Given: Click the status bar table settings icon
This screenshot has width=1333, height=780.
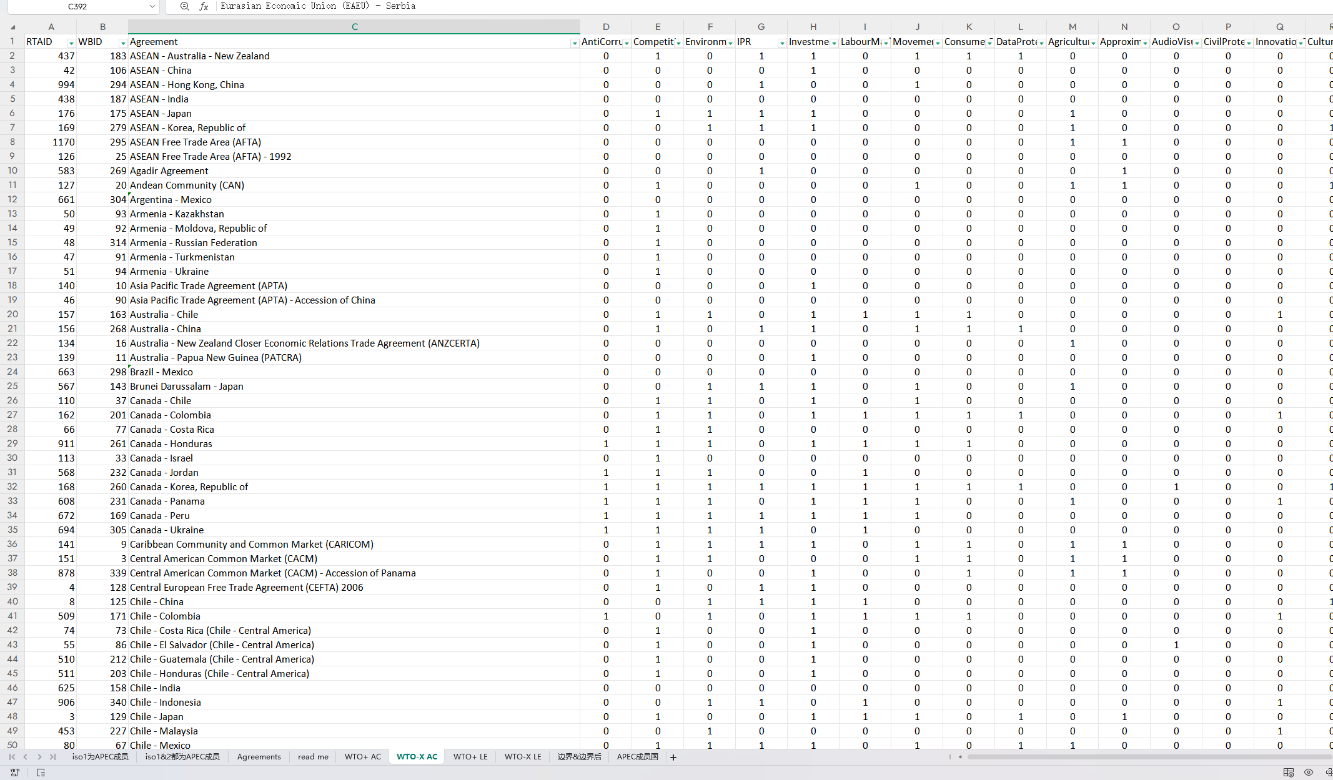Looking at the screenshot, I should [1288, 773].
